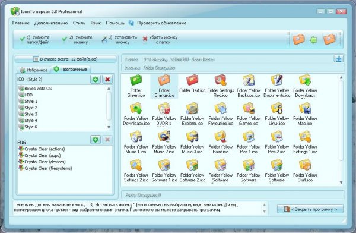Click step 3 Установить иконку
This screenshot has height=233, width=356.
coord(119,40)
